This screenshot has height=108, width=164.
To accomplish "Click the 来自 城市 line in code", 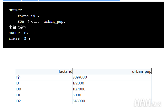I will coord(17,27).
